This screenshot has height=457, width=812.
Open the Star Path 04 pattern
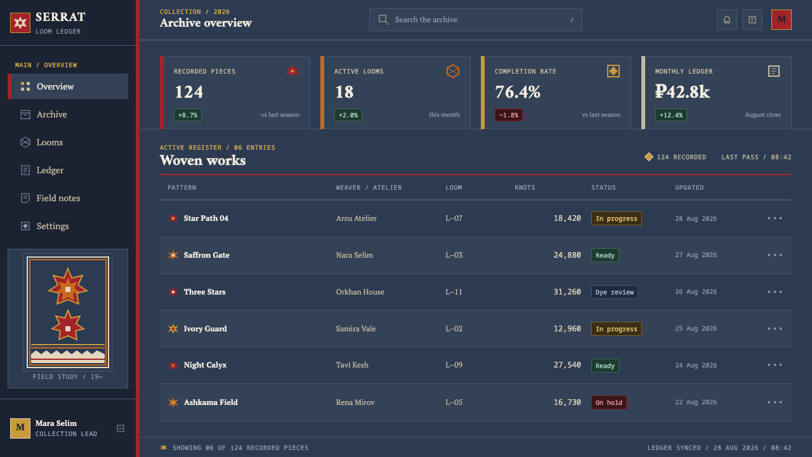tap(206, 218)
